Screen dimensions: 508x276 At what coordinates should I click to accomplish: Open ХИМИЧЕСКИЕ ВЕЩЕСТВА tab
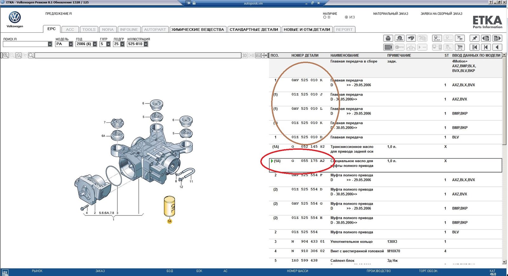pyautogui.click(x=198, y=30)
